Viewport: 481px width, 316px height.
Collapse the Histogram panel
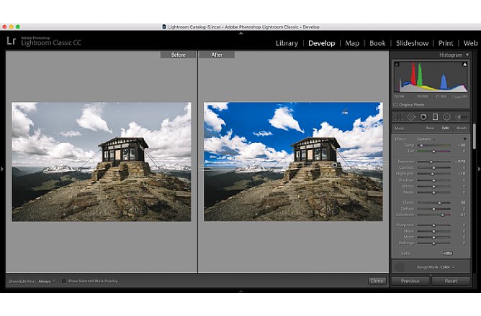click(467, 55)
